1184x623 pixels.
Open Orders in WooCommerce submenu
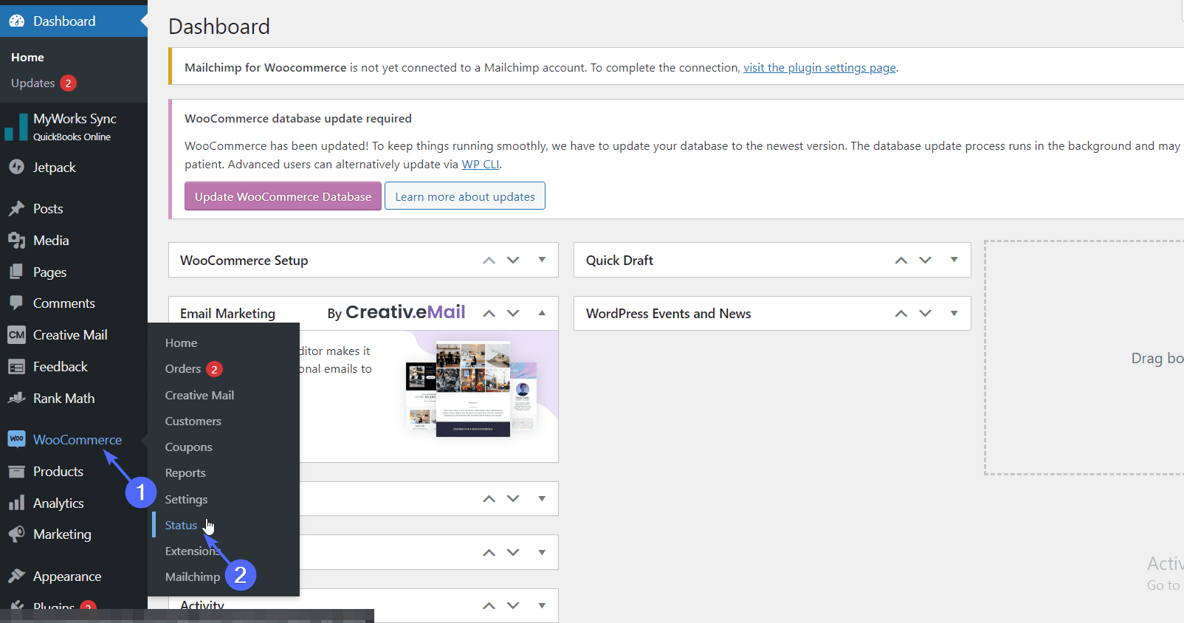coord(183,369)
